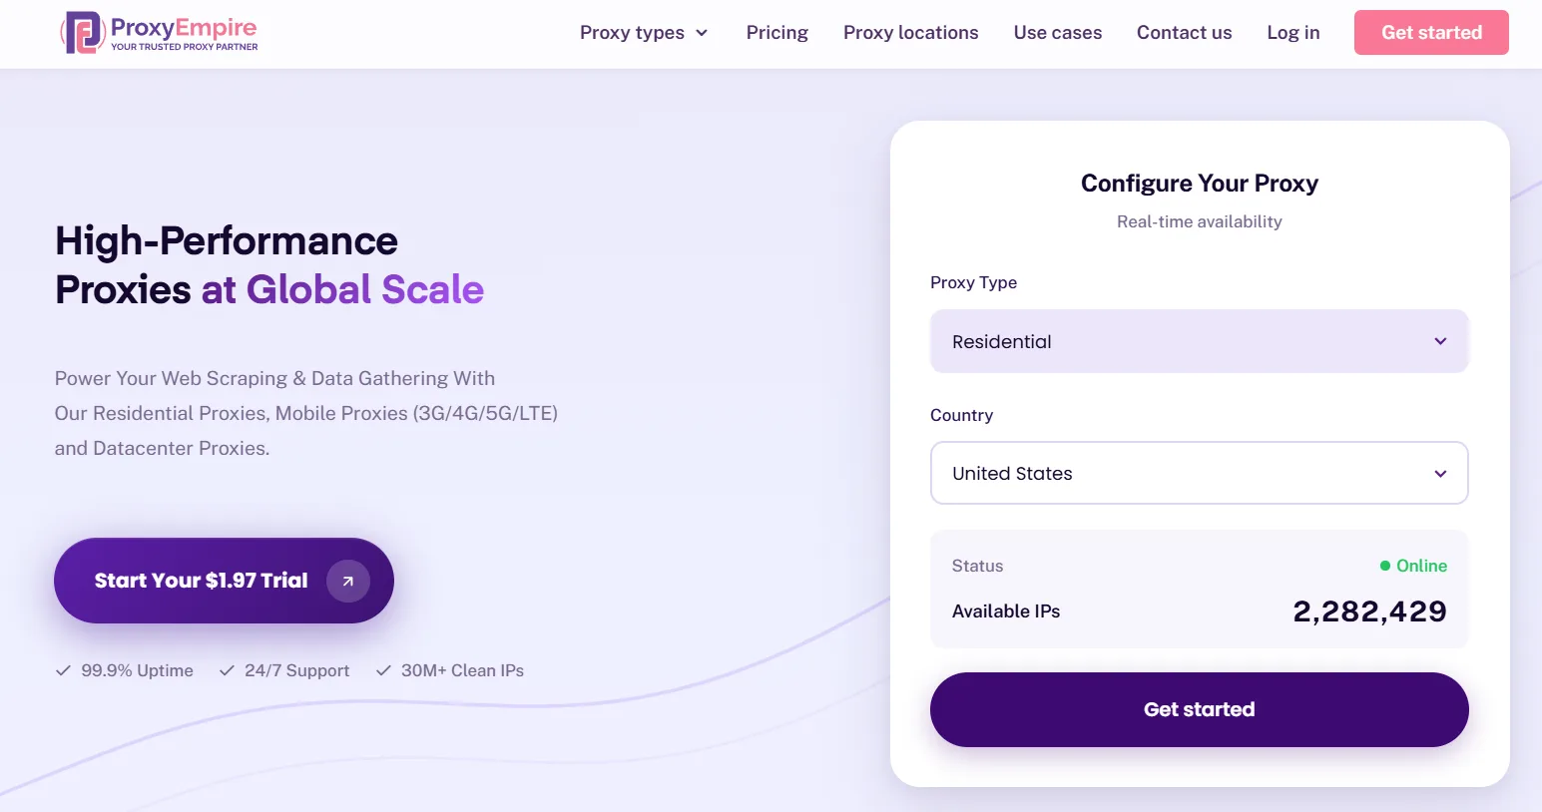Click the checkmark beside 24/7 Support
This screenshot has height=812, width=1542.
(226, 670)
